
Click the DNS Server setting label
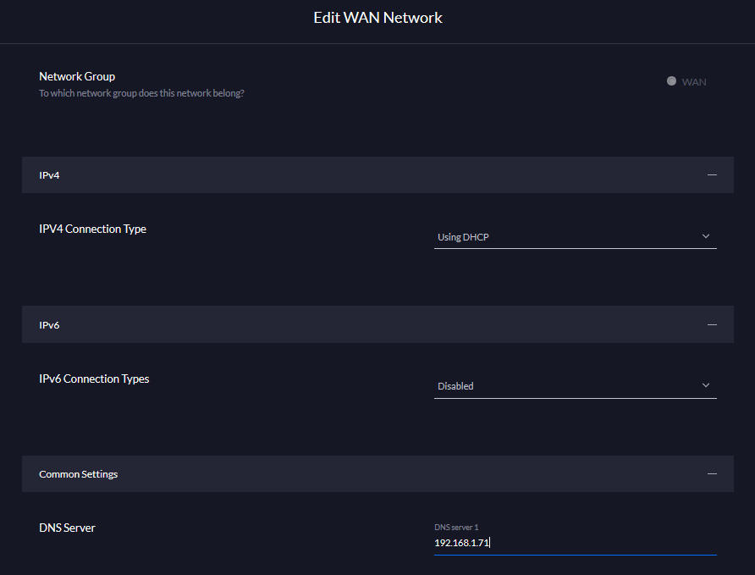click(x=67, y=528)
